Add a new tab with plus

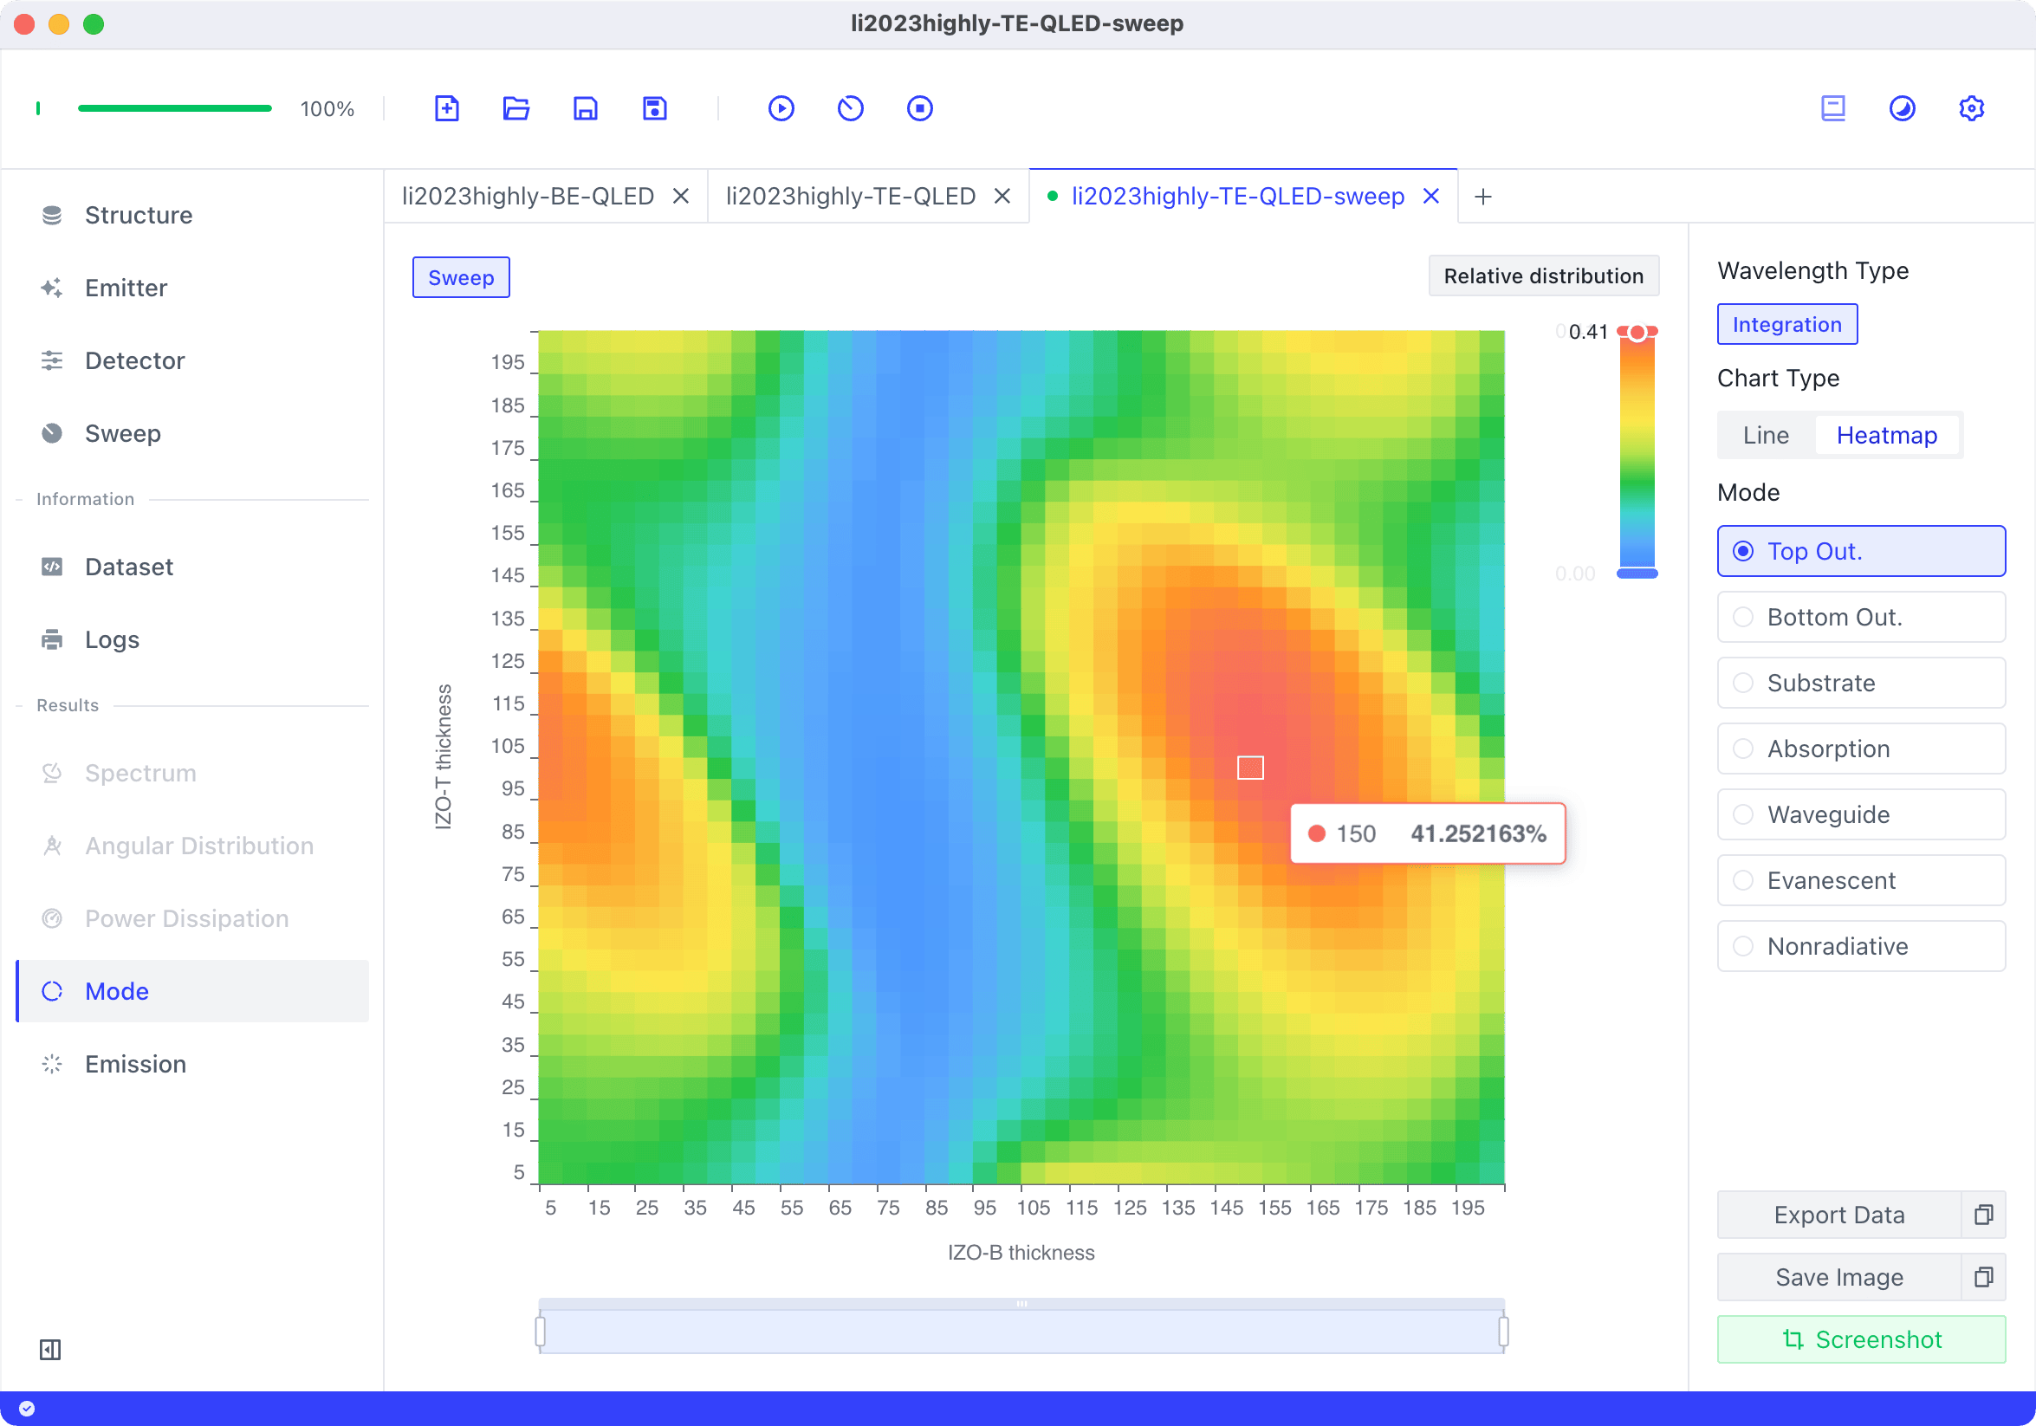point(1482,196)
